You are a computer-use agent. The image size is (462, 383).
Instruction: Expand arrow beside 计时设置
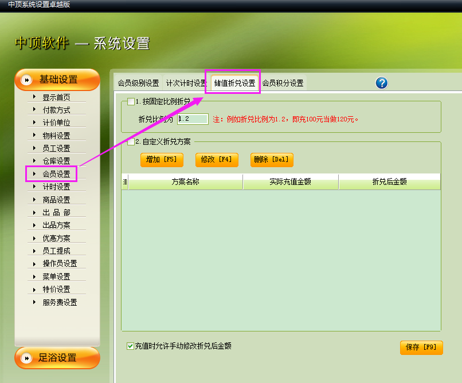point(34,187)
